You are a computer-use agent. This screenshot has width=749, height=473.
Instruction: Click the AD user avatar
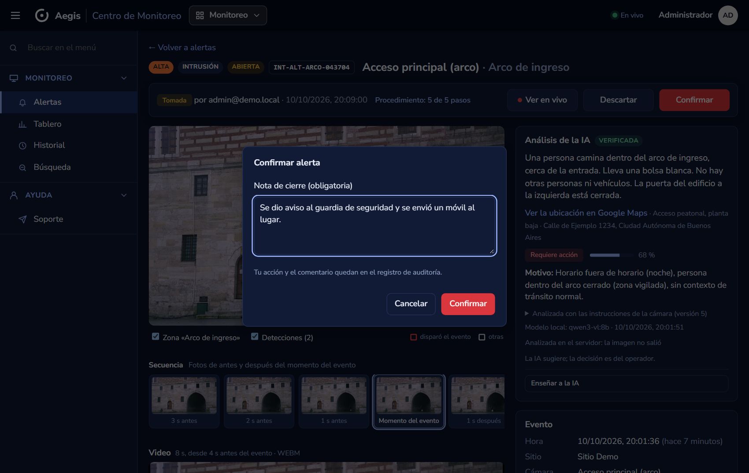click(728, 15)
